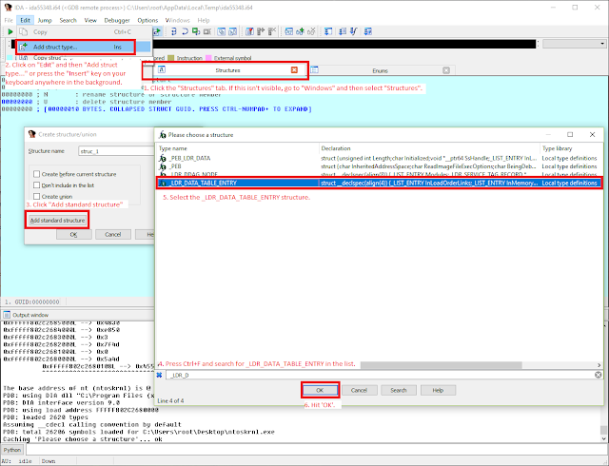Click the IDA icon in Create structure/union title

click(32, 134)
